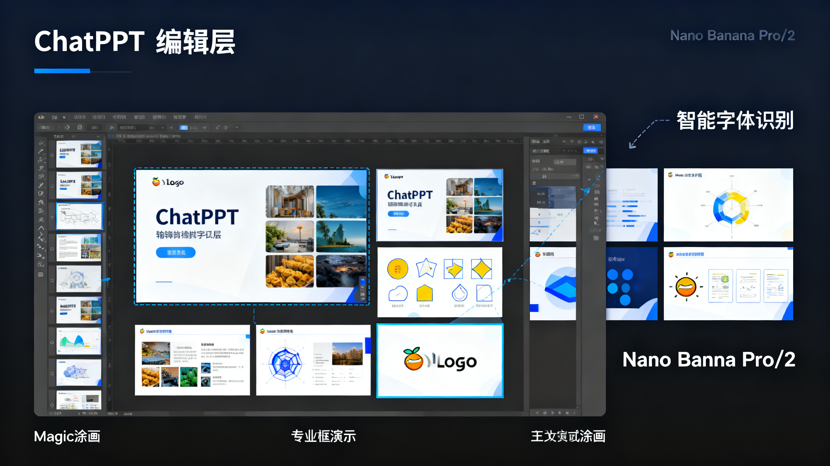Select the highlighted line-map slide thumbnail

tap(80, 216)
